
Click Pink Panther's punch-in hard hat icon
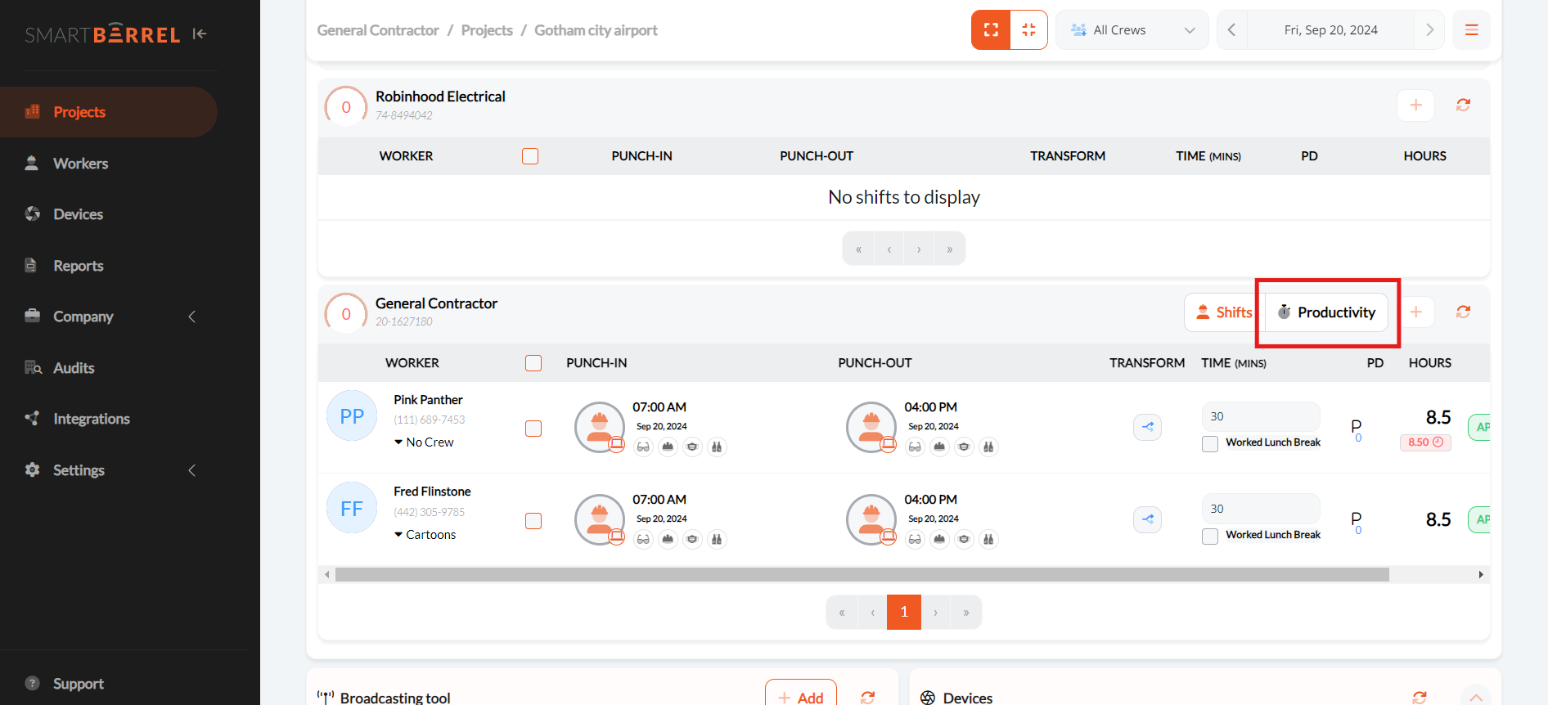coord(668,447)
